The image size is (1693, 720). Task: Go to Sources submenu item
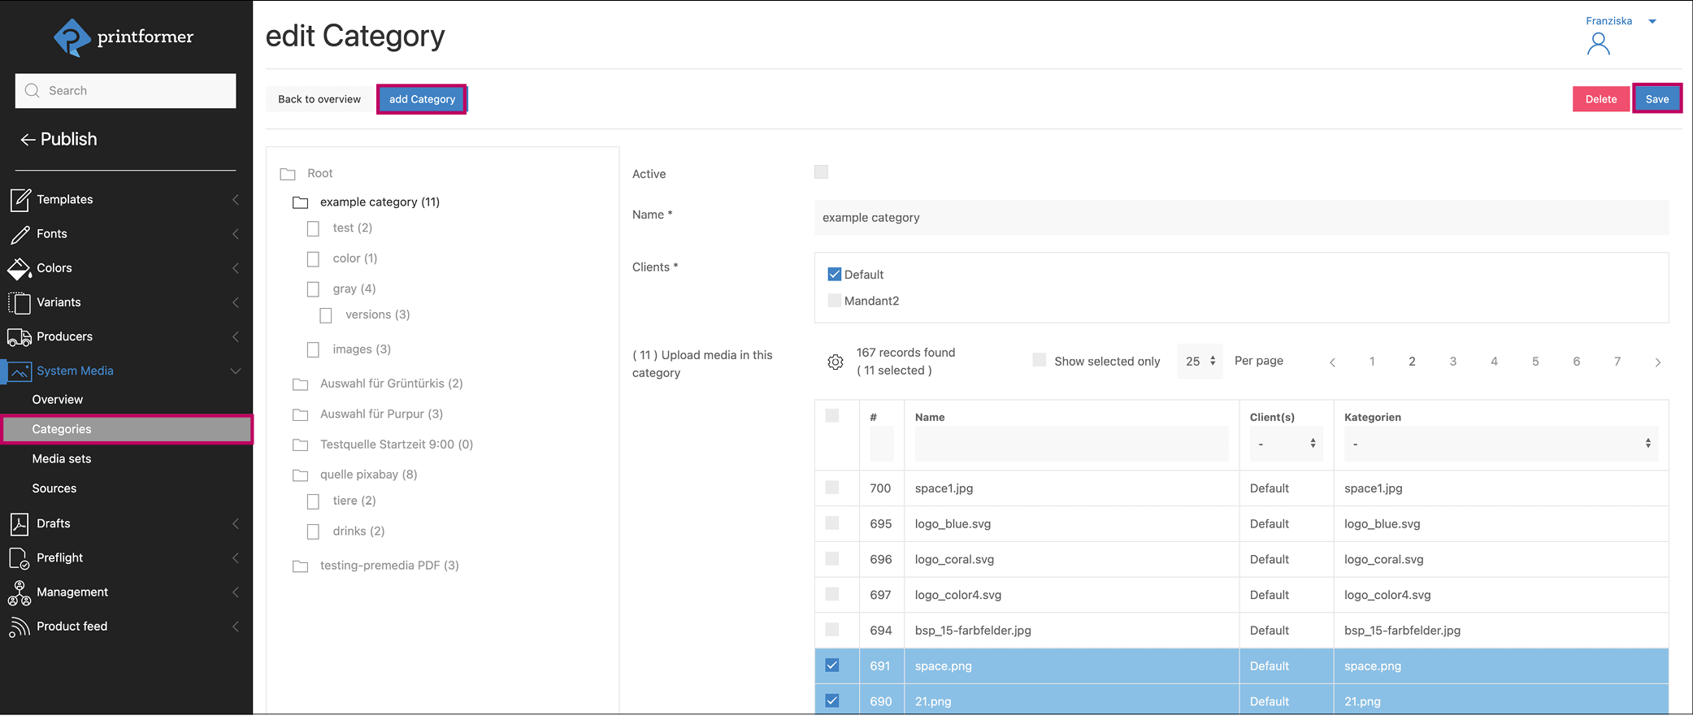point(54,488)
